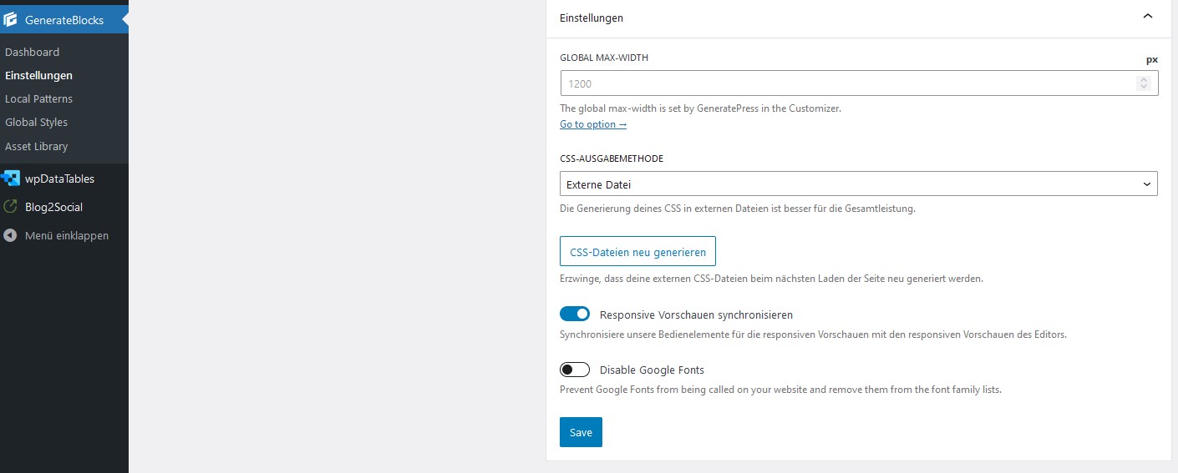Click the Global Max-Width input field
This screenshot has width=1178, height=473.
point(844,83)
